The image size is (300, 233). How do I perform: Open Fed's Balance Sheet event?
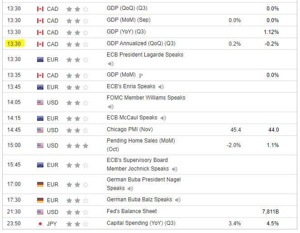click(x=132, y=211)
